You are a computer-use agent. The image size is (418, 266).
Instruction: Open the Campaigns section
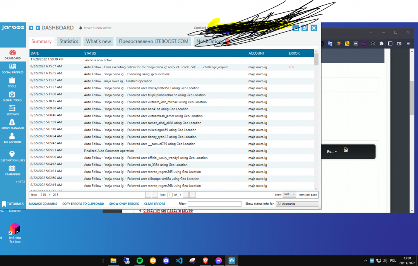coord(12,170)
